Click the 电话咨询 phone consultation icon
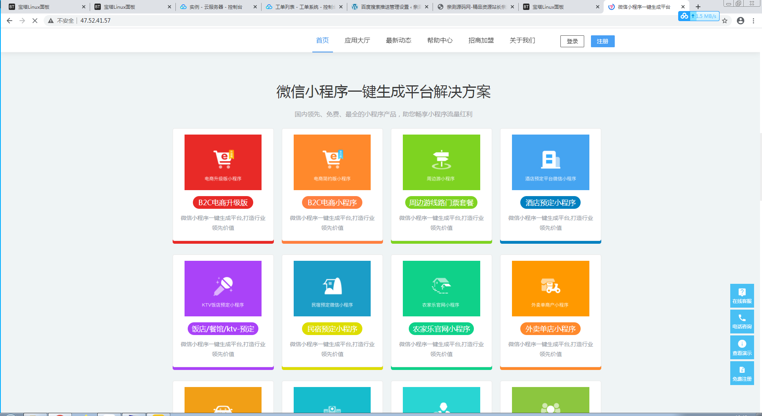The image size is (762, 416). [x=742, y=322]
